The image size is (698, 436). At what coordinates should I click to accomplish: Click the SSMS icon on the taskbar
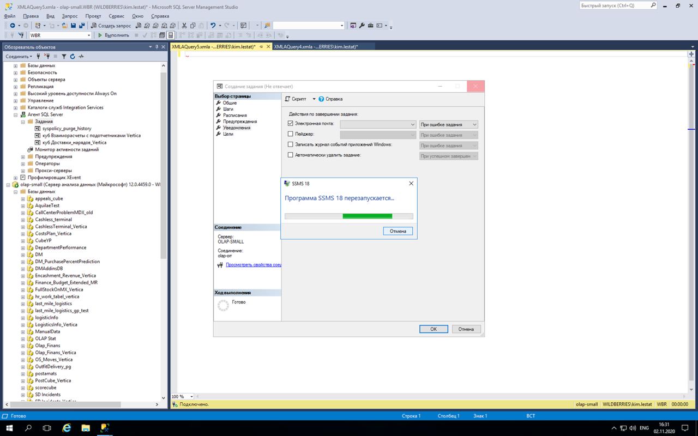click(x=105, y=428)
